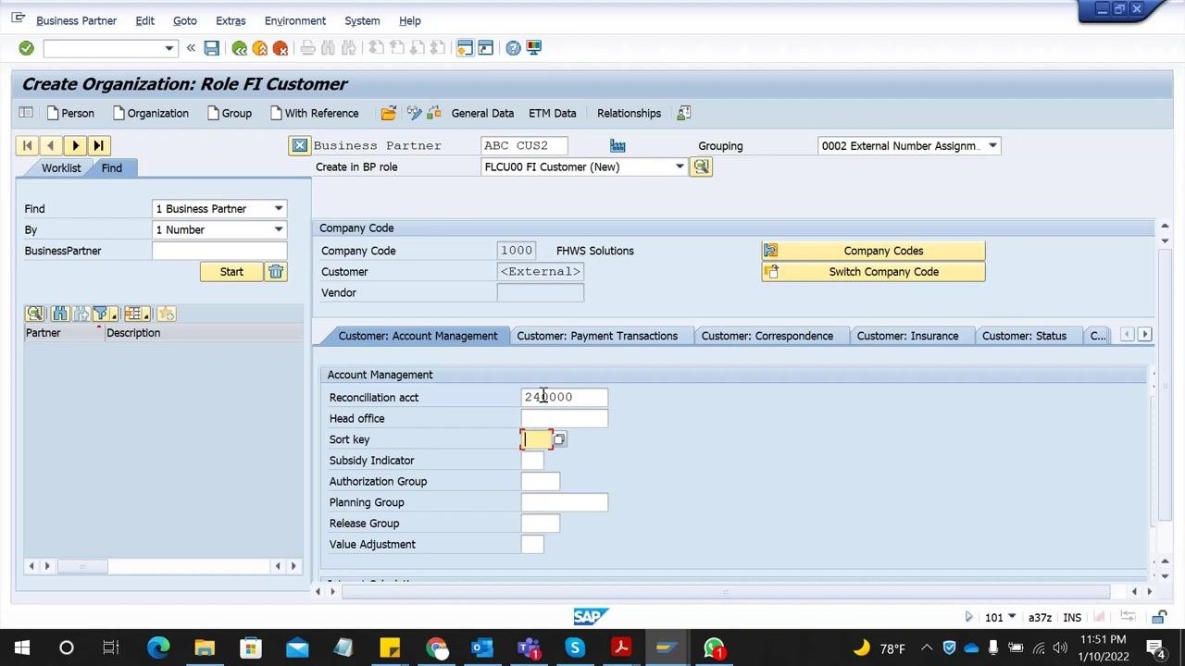Click the lock icon in status bar
The image size is (1185, 666).
click(1160, 617)
